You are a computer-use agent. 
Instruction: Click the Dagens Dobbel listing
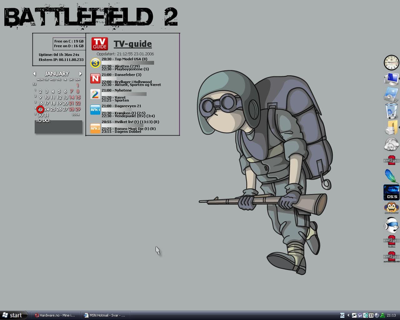tap(121, 132)
